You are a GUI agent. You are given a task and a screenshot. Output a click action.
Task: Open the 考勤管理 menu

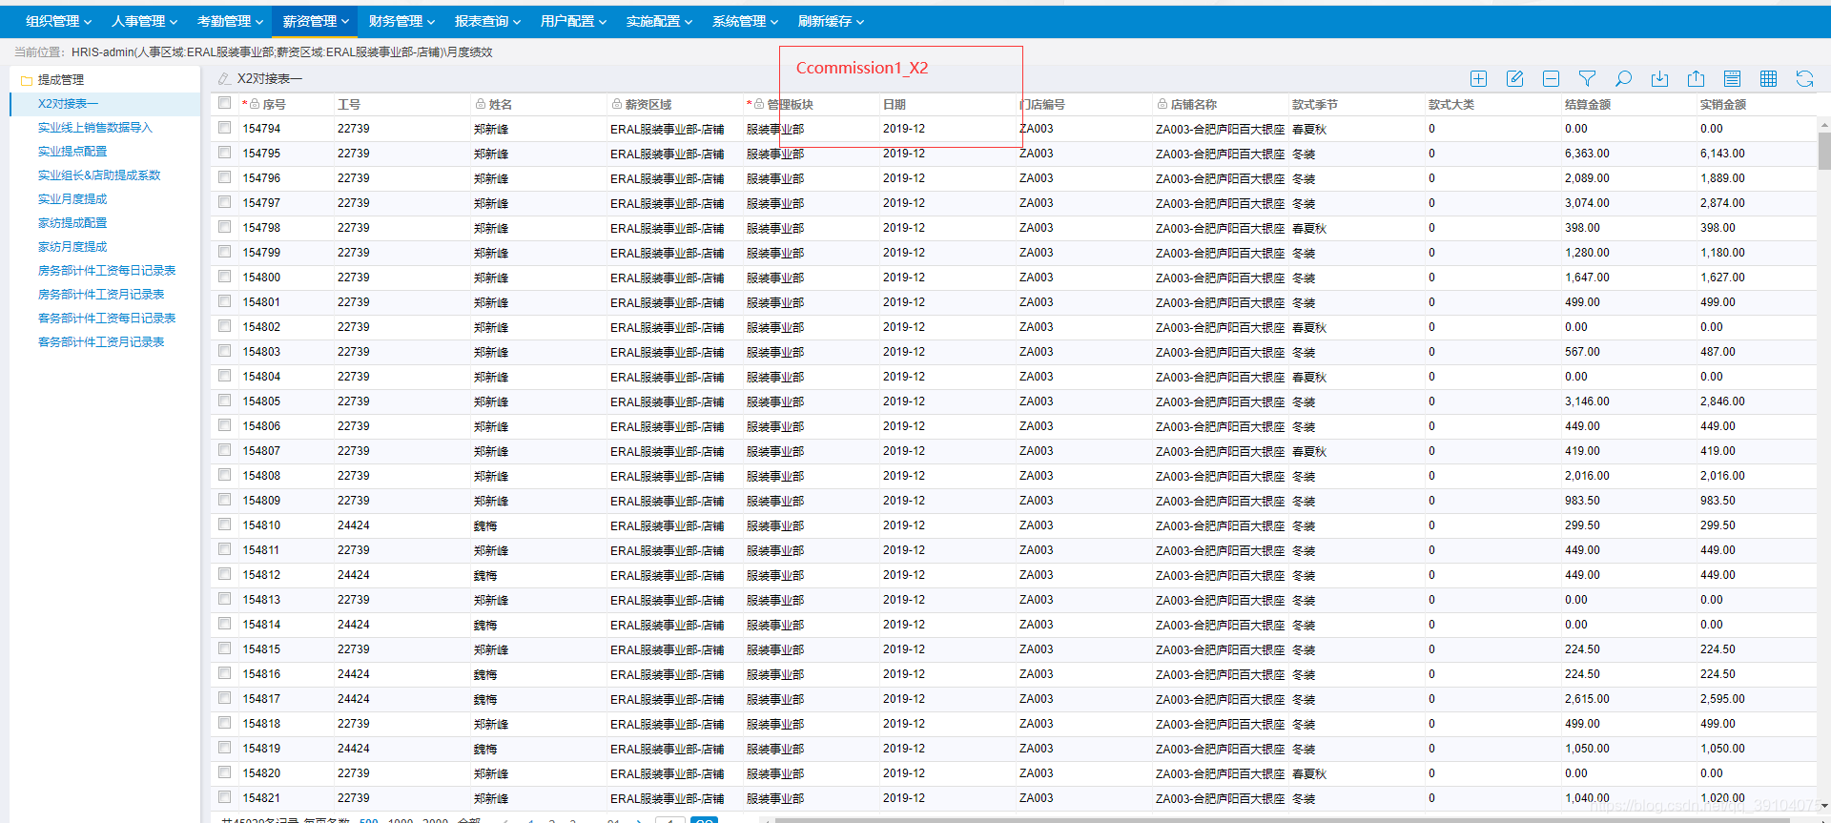pyautogui.click(x=230, y=21)
